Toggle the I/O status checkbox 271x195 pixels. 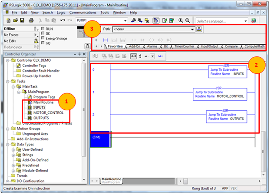(43, 43)
